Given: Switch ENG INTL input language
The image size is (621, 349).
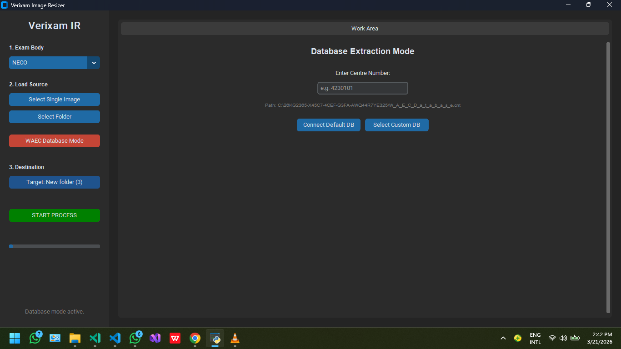Looking at the screenshot, I should pyautogui.click(x=536, y=339).
